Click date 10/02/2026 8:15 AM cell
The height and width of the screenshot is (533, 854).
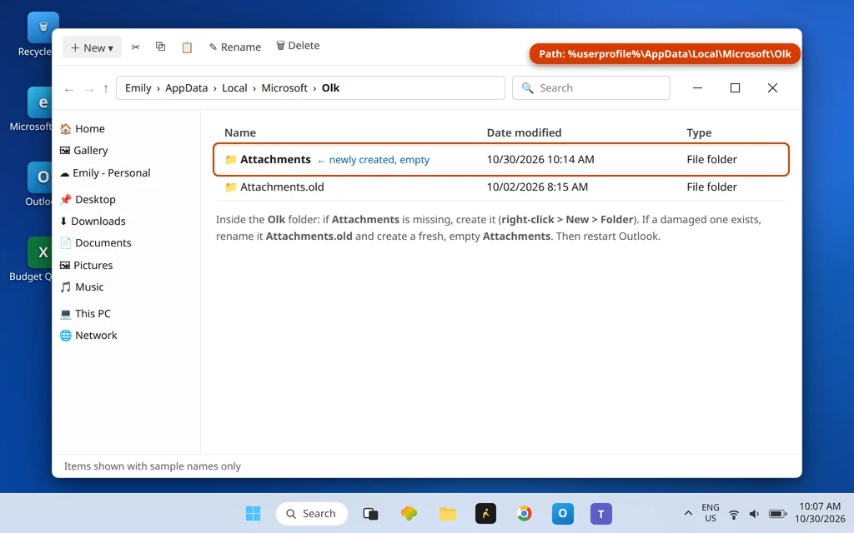pyautogui.click(x=537, y=187)
